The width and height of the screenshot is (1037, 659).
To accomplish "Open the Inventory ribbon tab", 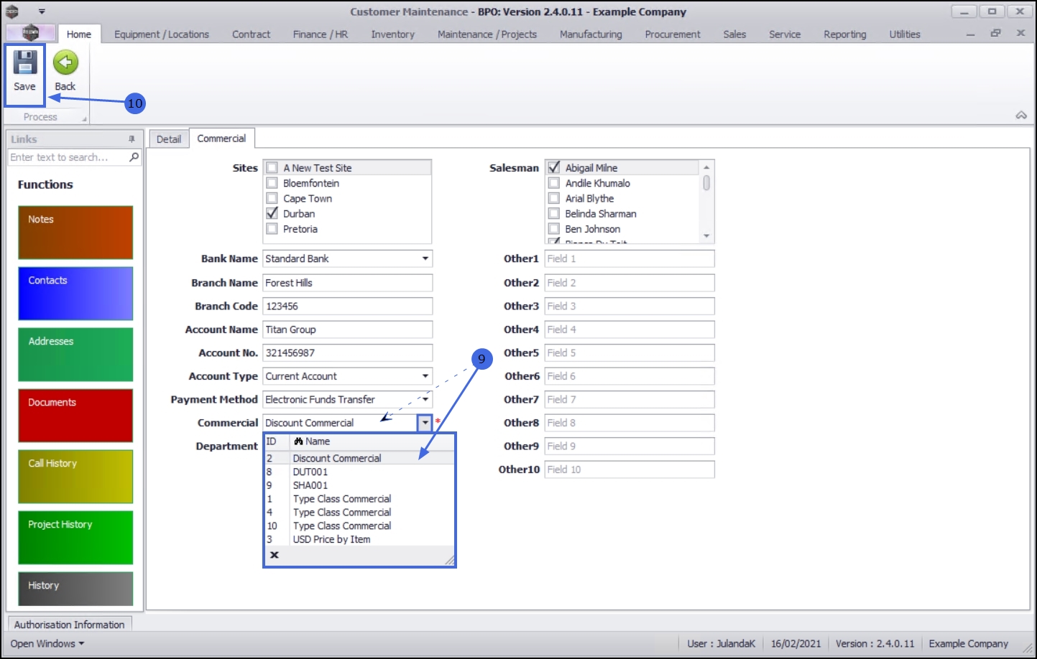I will pos(392,34).
